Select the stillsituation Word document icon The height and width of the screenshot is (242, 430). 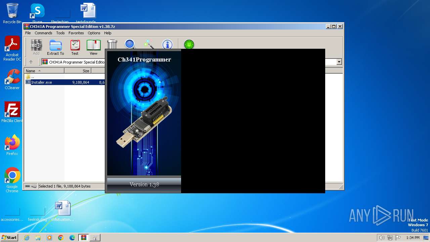click(x=62, y=211)
